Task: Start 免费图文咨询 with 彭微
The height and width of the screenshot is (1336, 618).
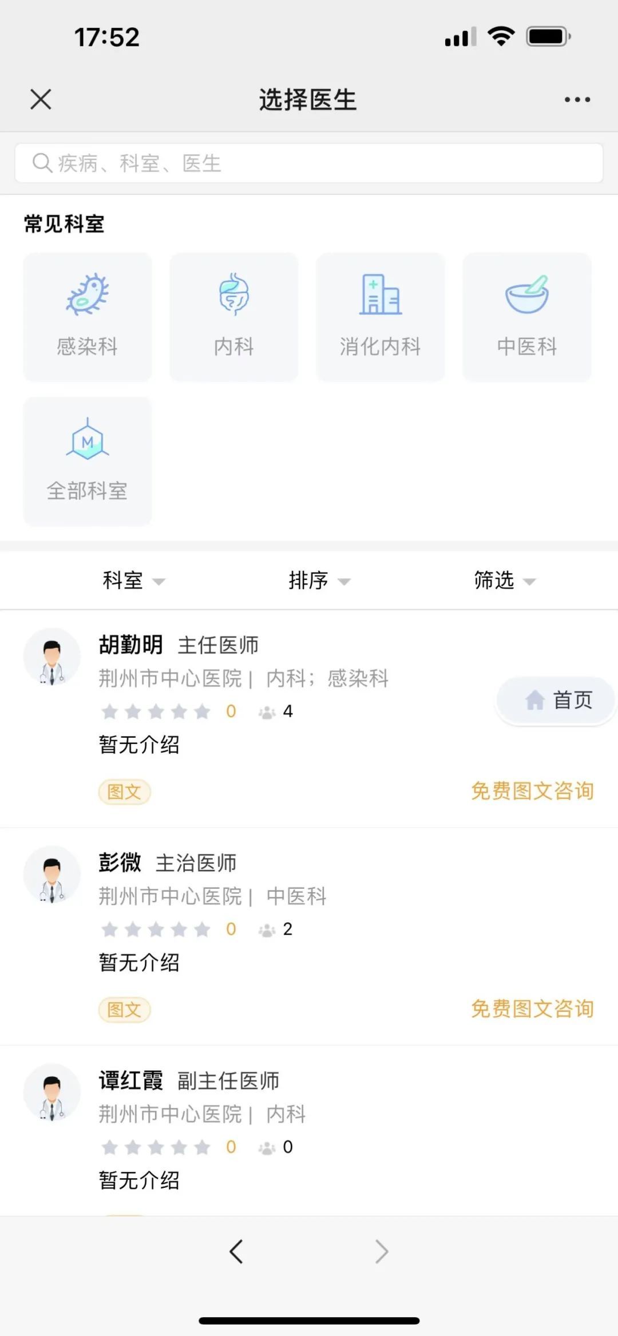Action: (x=532, y=1009)
